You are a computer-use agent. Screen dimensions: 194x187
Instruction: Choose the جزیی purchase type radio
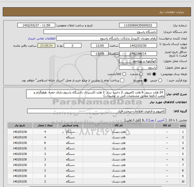[160, 80]
